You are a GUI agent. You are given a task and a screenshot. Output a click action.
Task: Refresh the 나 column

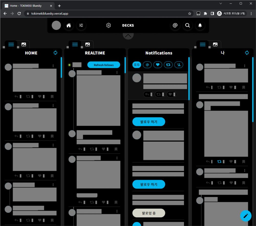click(247, 53)
